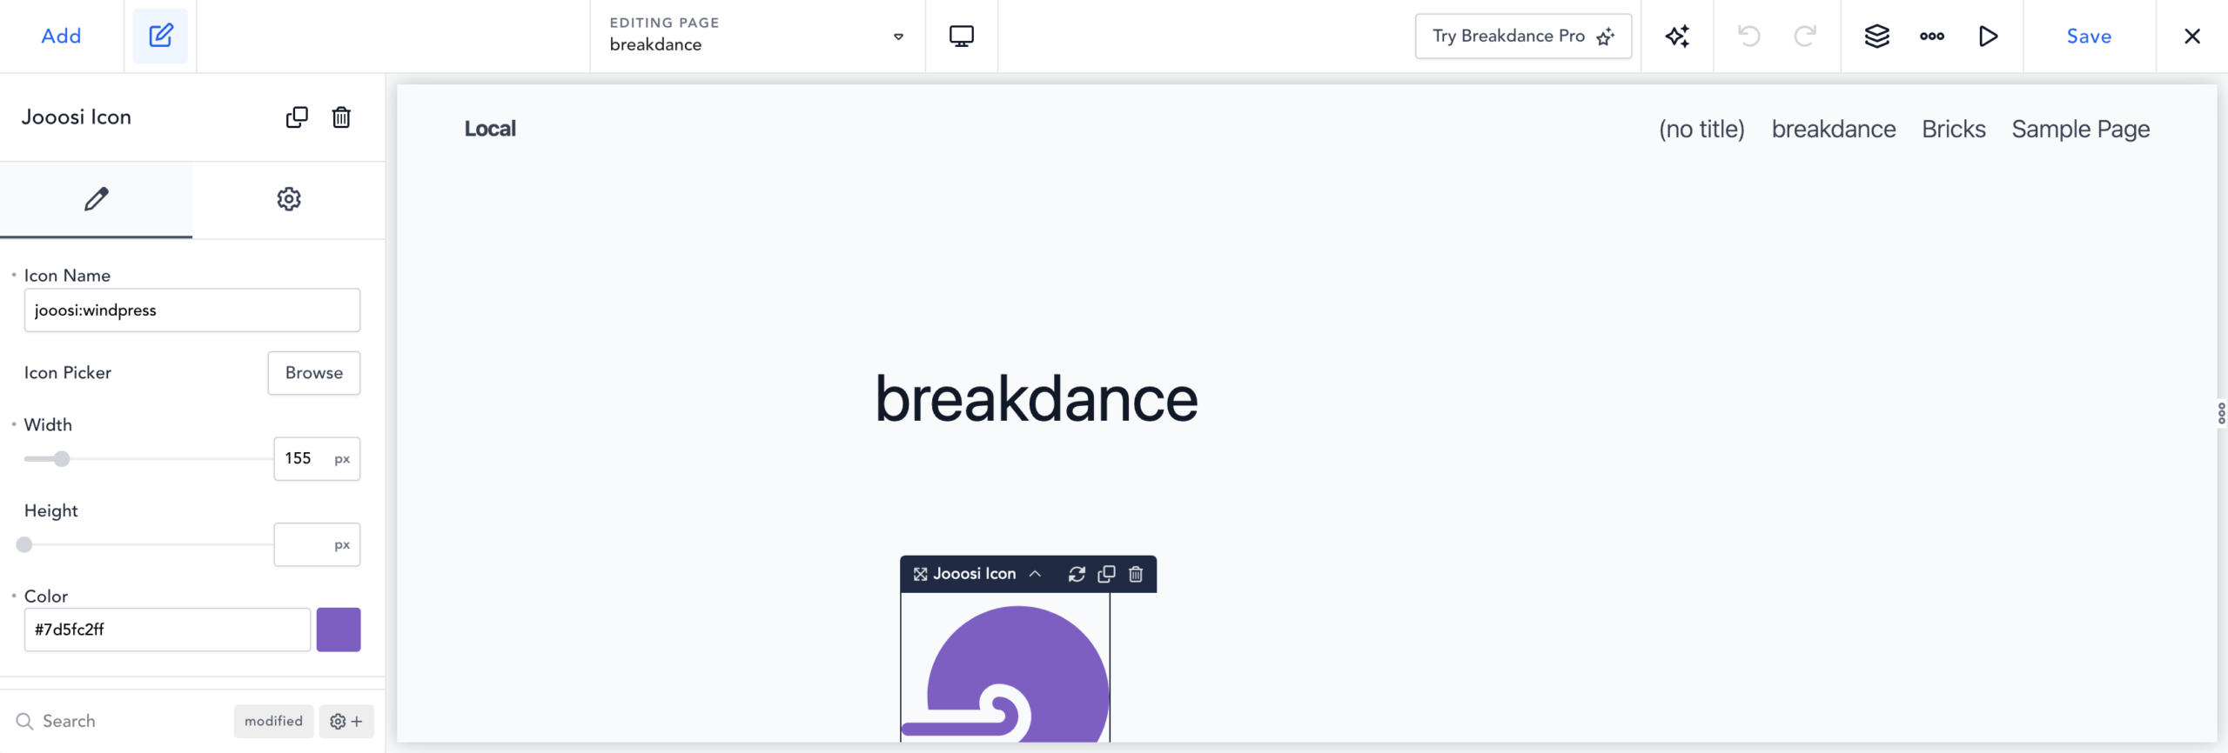Image resolution: width=2228 pixels, height=753 pixels.
Task: Open the purple color swatch picker
Action: click(x=339, y=630)
